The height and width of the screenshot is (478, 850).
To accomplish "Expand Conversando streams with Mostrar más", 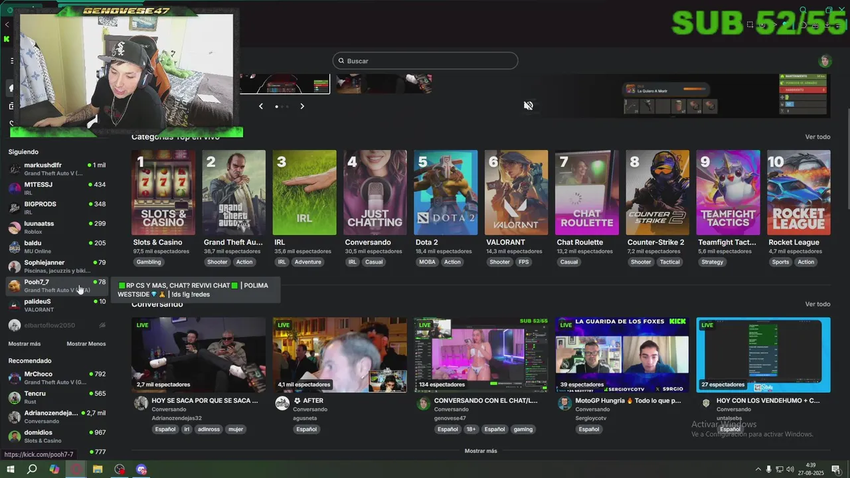I will [x=481, y=451].
